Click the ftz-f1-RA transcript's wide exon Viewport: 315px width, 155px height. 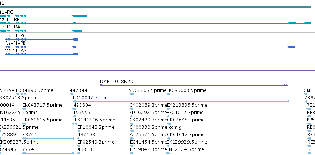(77, 31)
